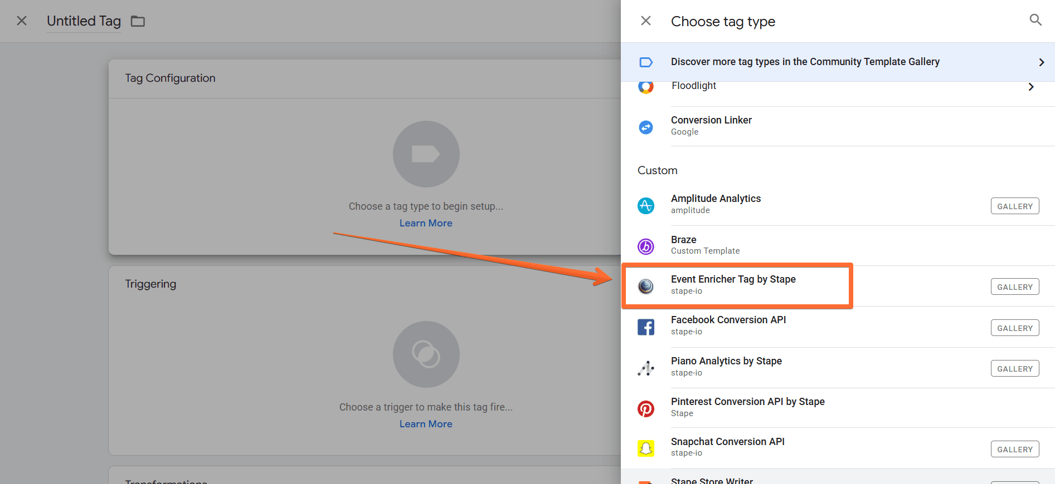The width and height of the screenshot is (1055, 484).
Task: Select Pinterest Conversion API by Stape
Action: 838,408
